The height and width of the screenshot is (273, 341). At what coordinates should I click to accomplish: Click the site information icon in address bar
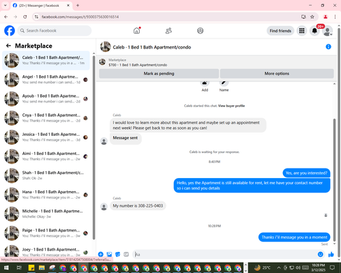pyautogui.click(x=36, y=16)
